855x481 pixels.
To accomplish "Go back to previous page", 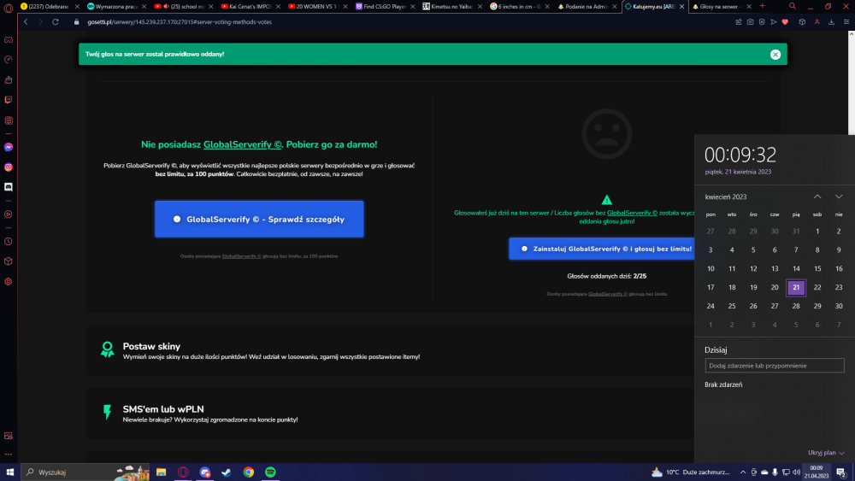I will pos(26,22).
